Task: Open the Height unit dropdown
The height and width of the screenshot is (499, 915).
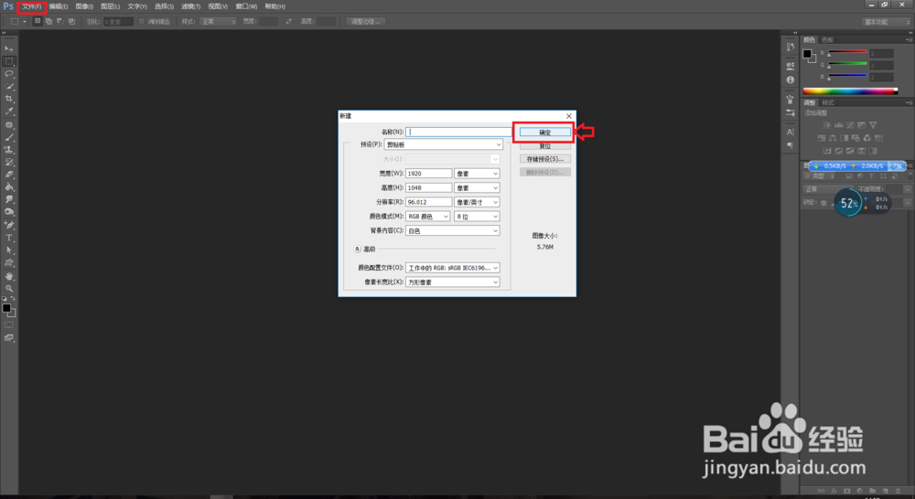Action: (477, 187)
